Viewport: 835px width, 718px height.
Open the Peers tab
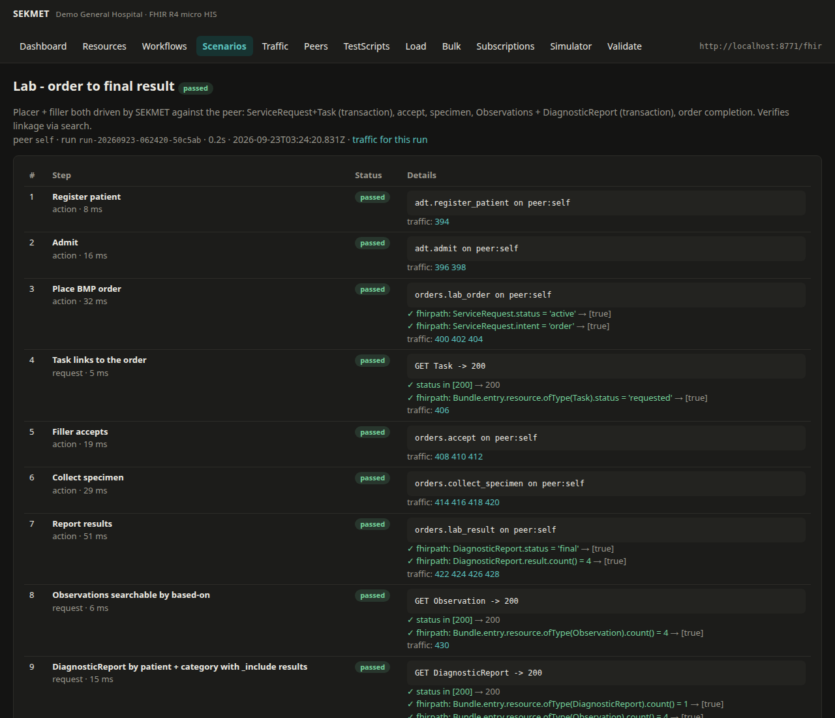coord(316,46)
